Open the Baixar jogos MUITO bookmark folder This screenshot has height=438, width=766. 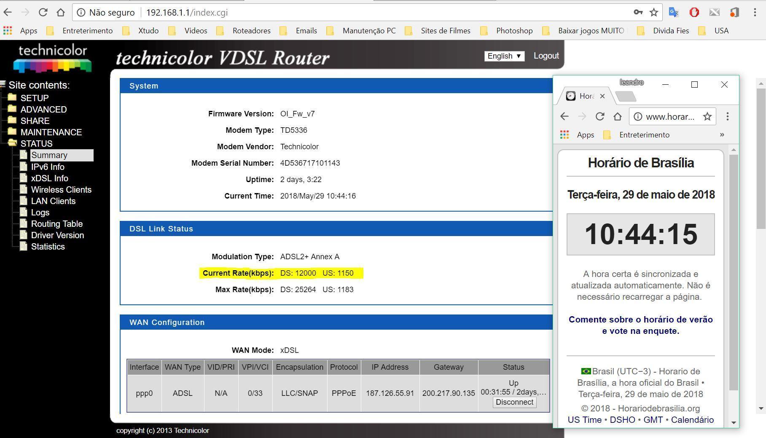pos(583,31)
